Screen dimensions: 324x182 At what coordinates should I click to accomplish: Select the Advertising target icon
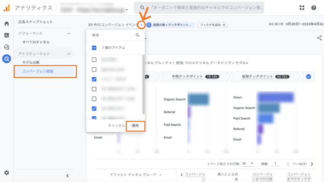point(6,59)
